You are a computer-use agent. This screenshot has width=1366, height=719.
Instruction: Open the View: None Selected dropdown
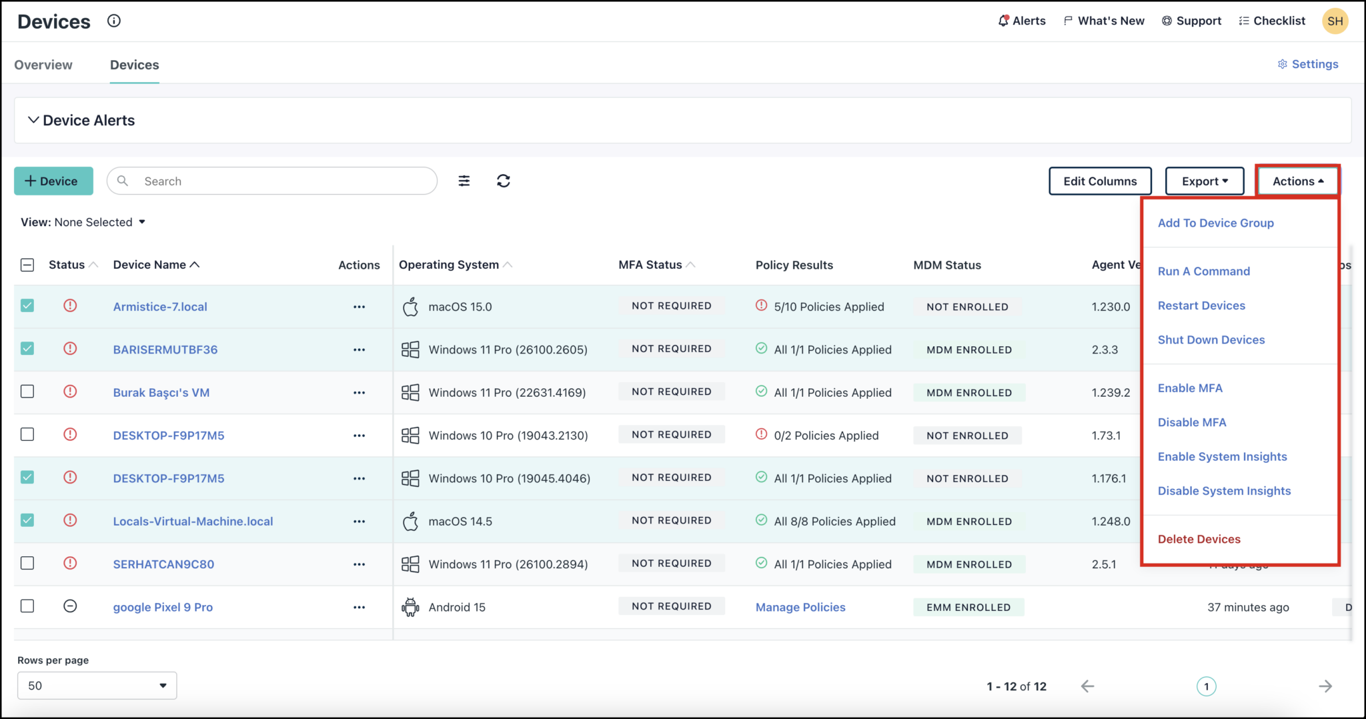[83, 221]
